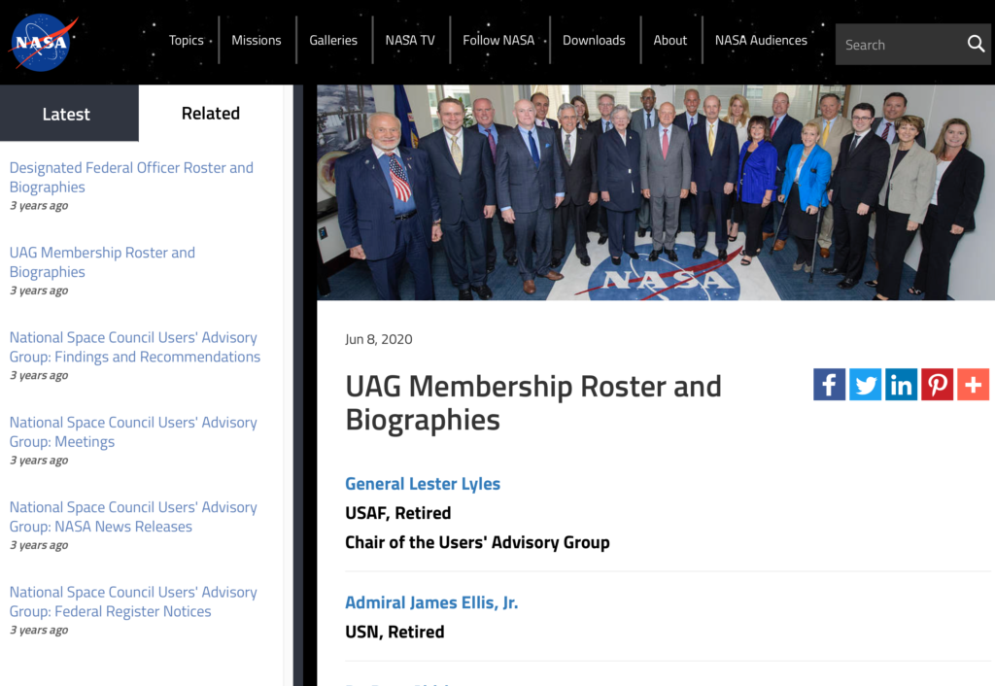995x686 pixels.
Task: Open more sharing options via the plus icon
Action: point(973,384)
